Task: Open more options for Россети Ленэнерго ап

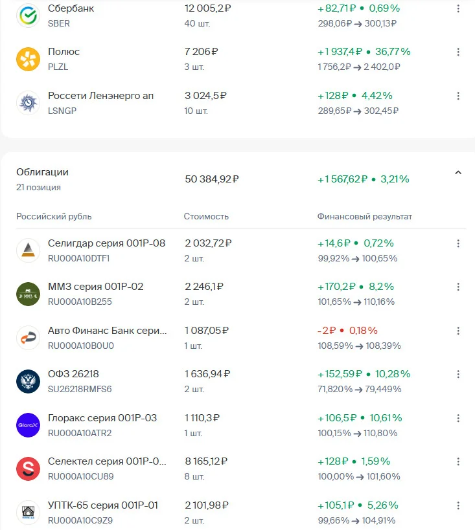Action: click(458, 96)
